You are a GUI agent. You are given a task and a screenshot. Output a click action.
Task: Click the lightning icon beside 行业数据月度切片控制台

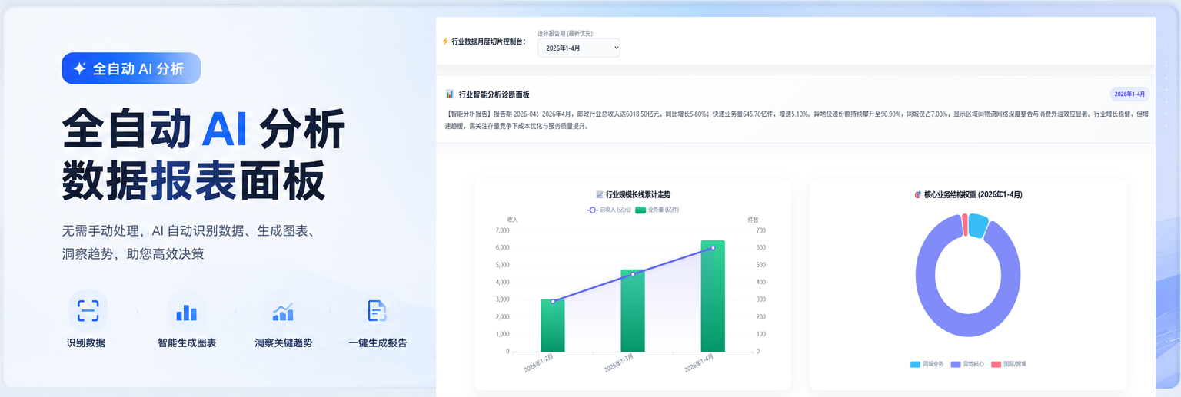pyautogui.click(x=445, y=41)
